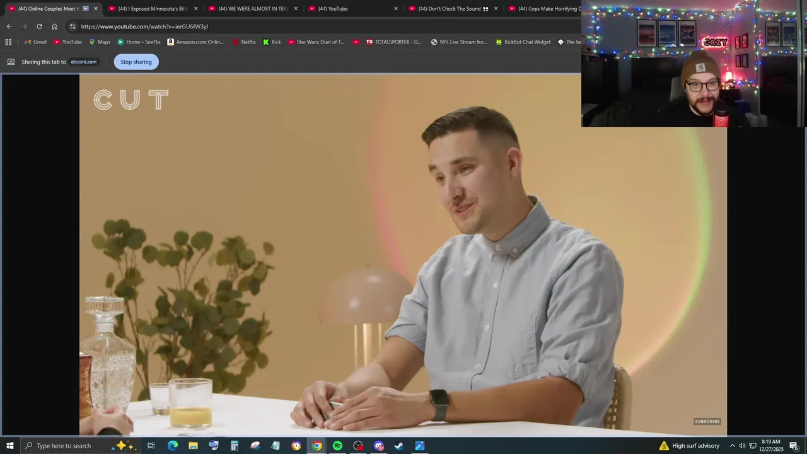This screenshot has width=807, height=454.
Task: Open File Explorer from taskbar
Action: click(193, 446)
